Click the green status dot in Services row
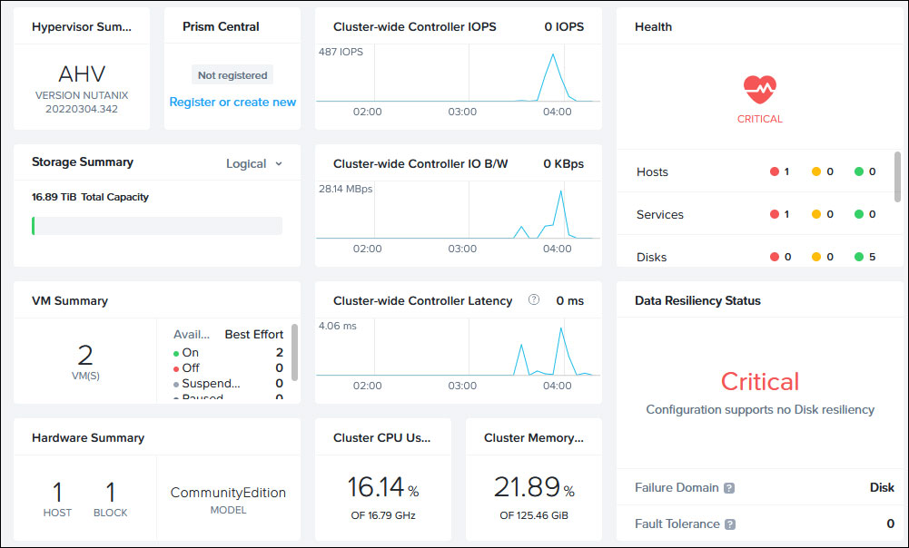The height and width of the screenshot is (548, 909). [859, 214]
